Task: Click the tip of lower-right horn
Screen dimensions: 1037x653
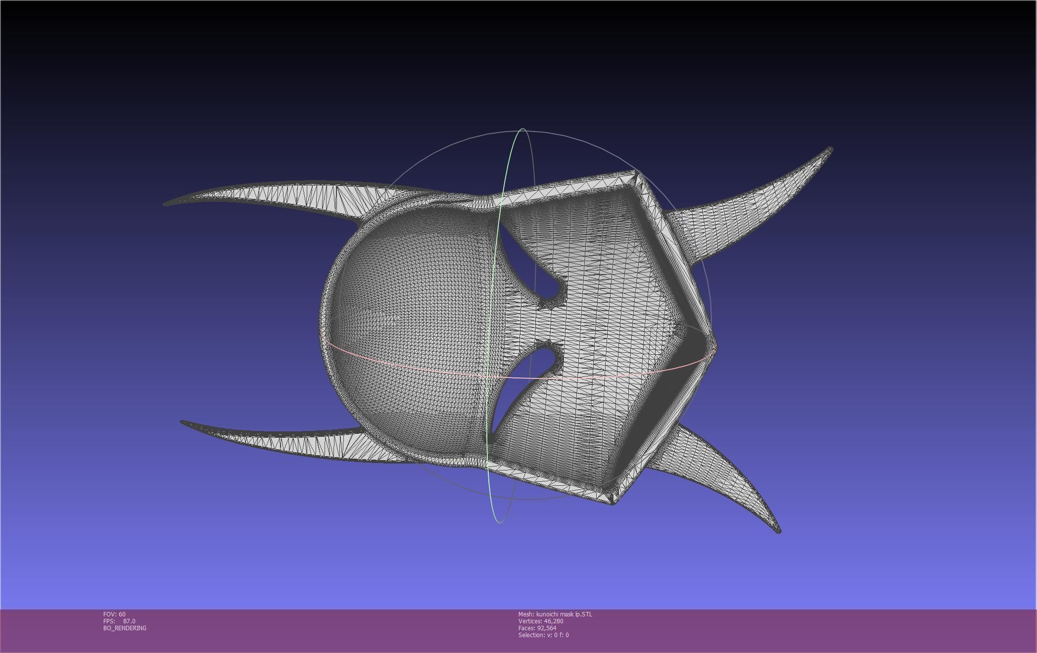Action: pyautogui.click(x=779, y=531)
